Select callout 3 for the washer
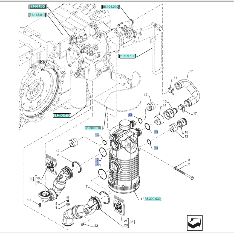234x233 pixels. (x=189, y=160)
